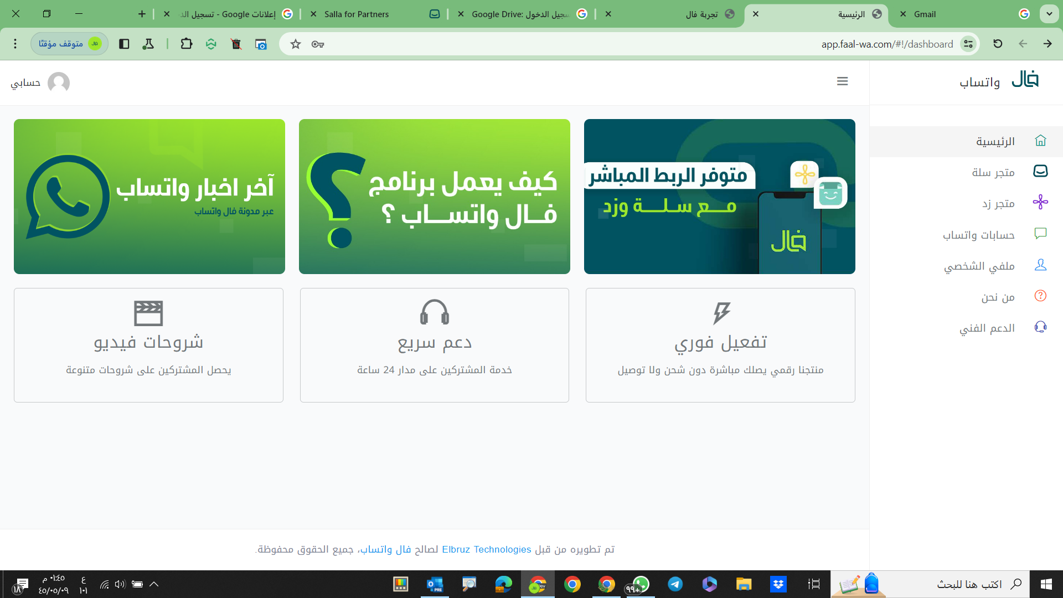Click the purple متجر زد flower icon
Viewport: 1063px width, 598px height.
coord(1040,203)
